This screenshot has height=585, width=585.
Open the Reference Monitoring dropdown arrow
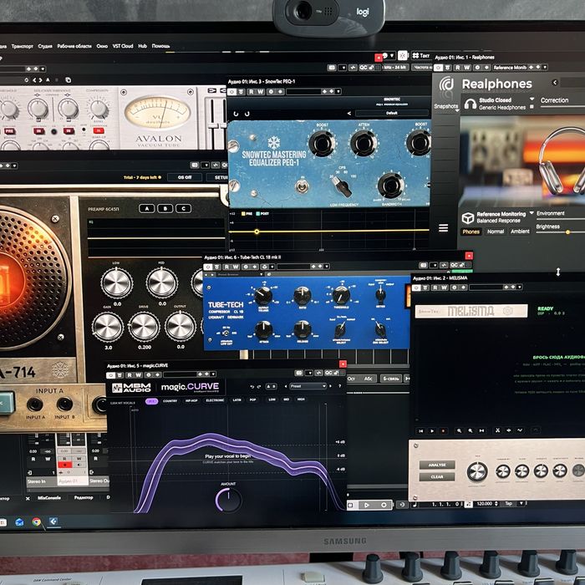[532, 214]
